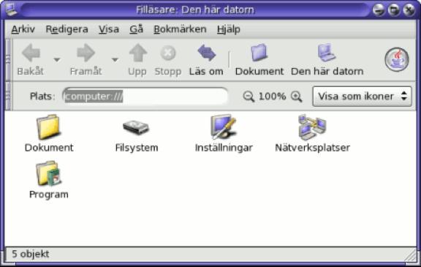Screen dimensions: 421x267
Task: Click the 100% zoom level button
Action: 272,96
